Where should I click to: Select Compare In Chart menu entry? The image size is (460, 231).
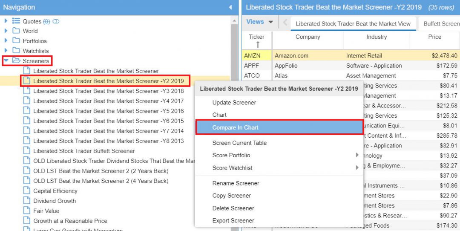click(x=279, y=127)
